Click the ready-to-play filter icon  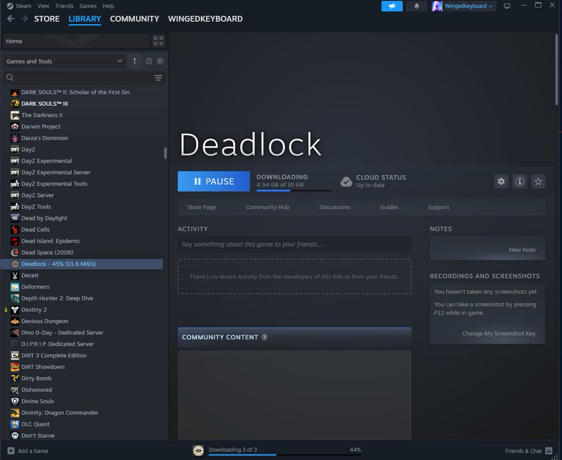tap(160, 61)
